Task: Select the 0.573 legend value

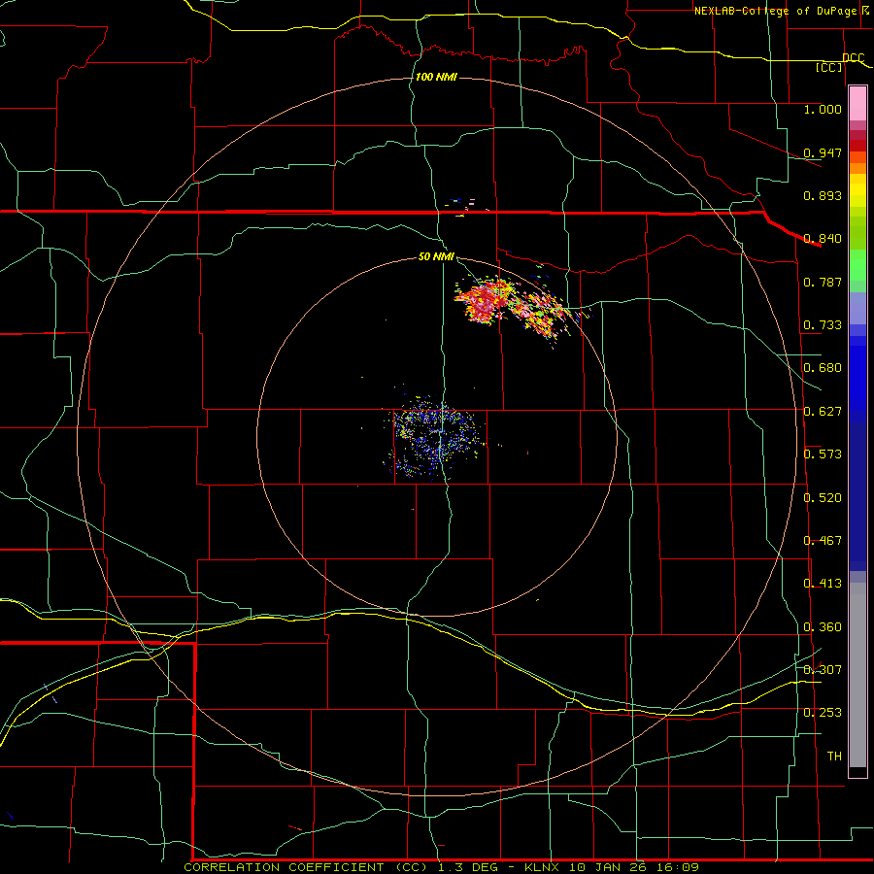Action: click(823, 454)
